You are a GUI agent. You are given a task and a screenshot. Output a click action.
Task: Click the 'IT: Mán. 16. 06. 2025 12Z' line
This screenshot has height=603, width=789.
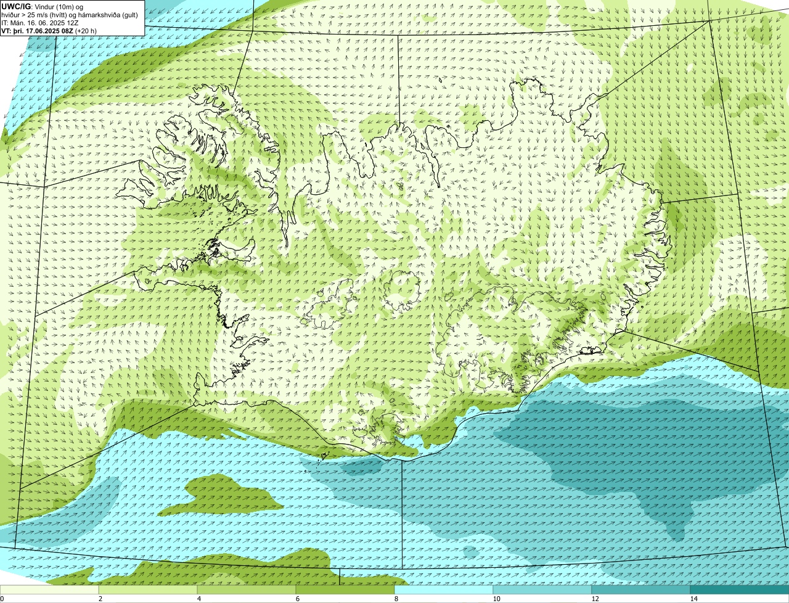point(40,22)
